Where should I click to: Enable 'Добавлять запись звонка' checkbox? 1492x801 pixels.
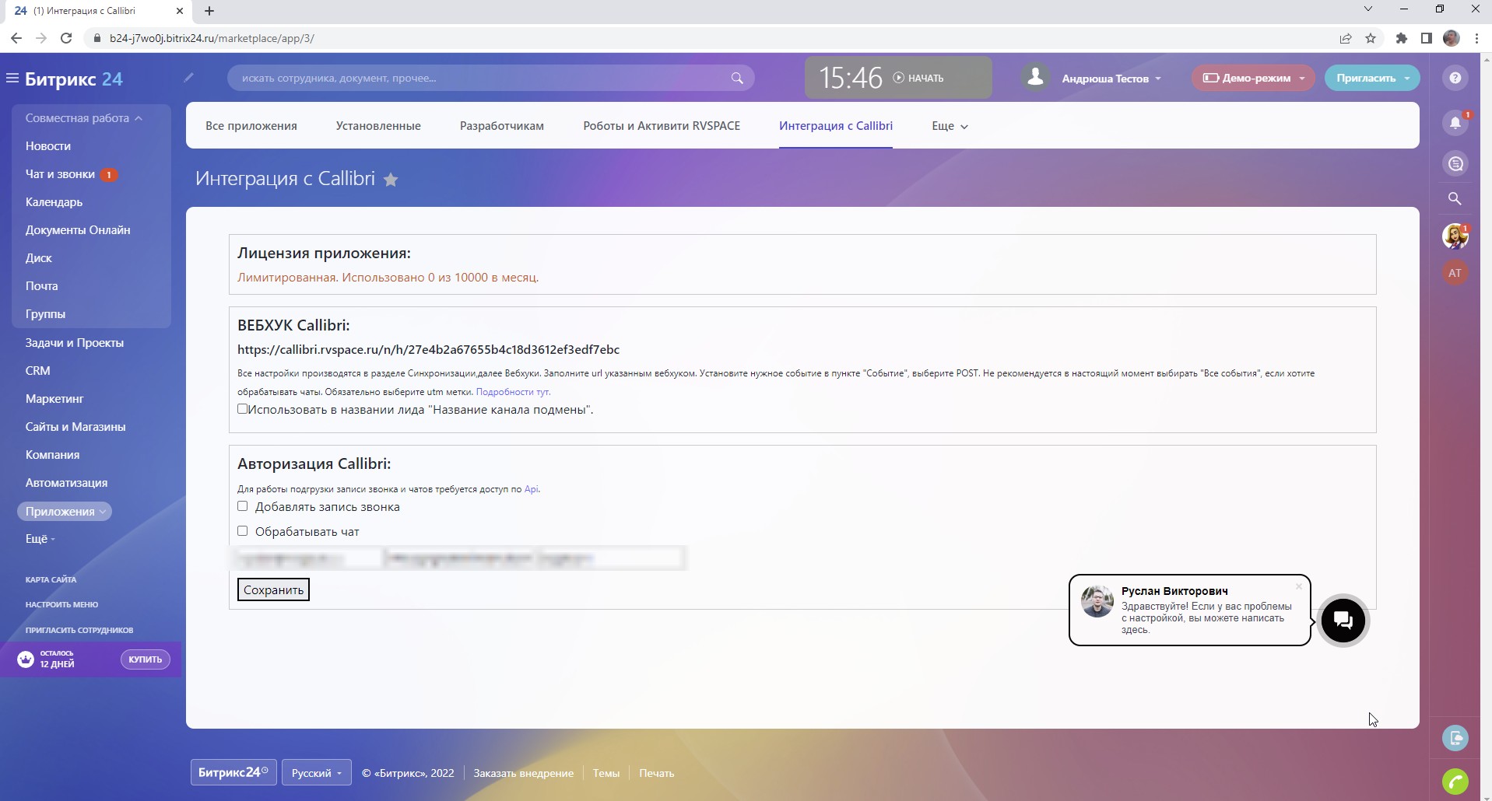point(243,506)
